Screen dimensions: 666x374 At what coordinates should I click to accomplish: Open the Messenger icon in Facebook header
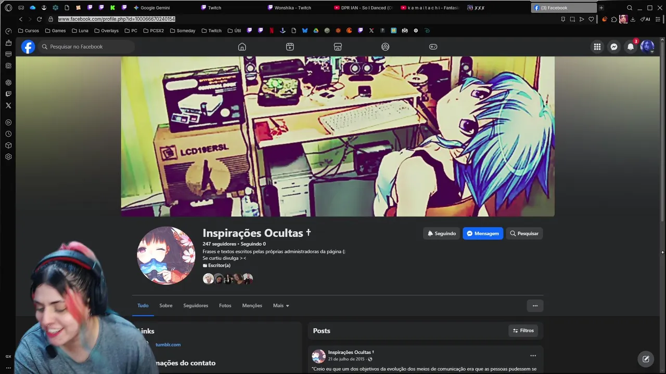(x=614, y=47)
